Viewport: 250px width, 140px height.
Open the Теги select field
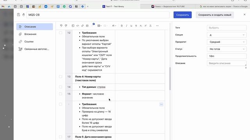pyautogui.click(x=227, y=28)
